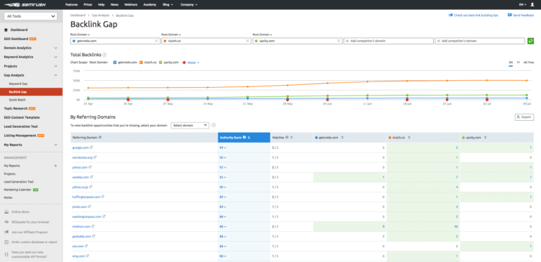This screenshot has width=541, height=262.
Task: Click Gap Analysis in the breadcrumb
Action: [101, 15]
